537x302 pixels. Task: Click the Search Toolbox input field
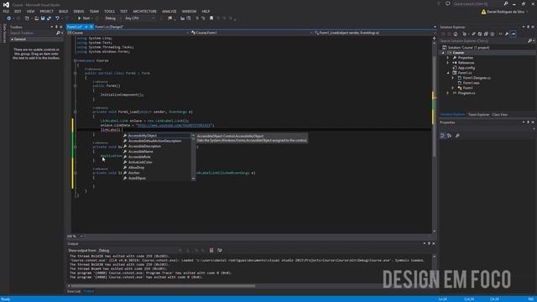(32, 33)
